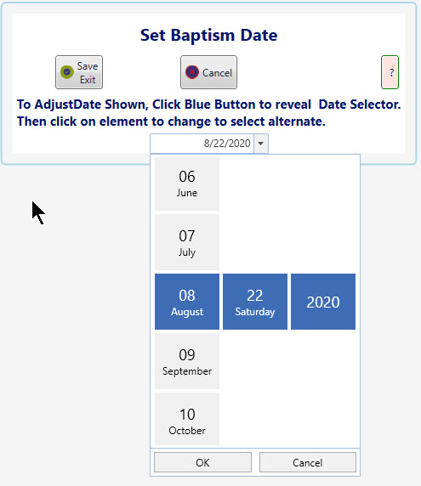Open help with the question mark button
The height and width of the screenshot is (486, 421).
tap(390, 72)
